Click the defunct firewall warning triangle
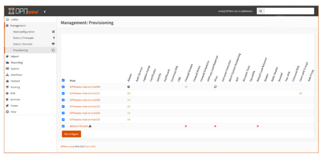This screenshot has width=324, height=158. [90, 126]
